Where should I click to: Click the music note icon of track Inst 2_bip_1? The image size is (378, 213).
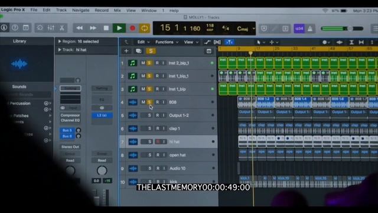click(132, 63)
